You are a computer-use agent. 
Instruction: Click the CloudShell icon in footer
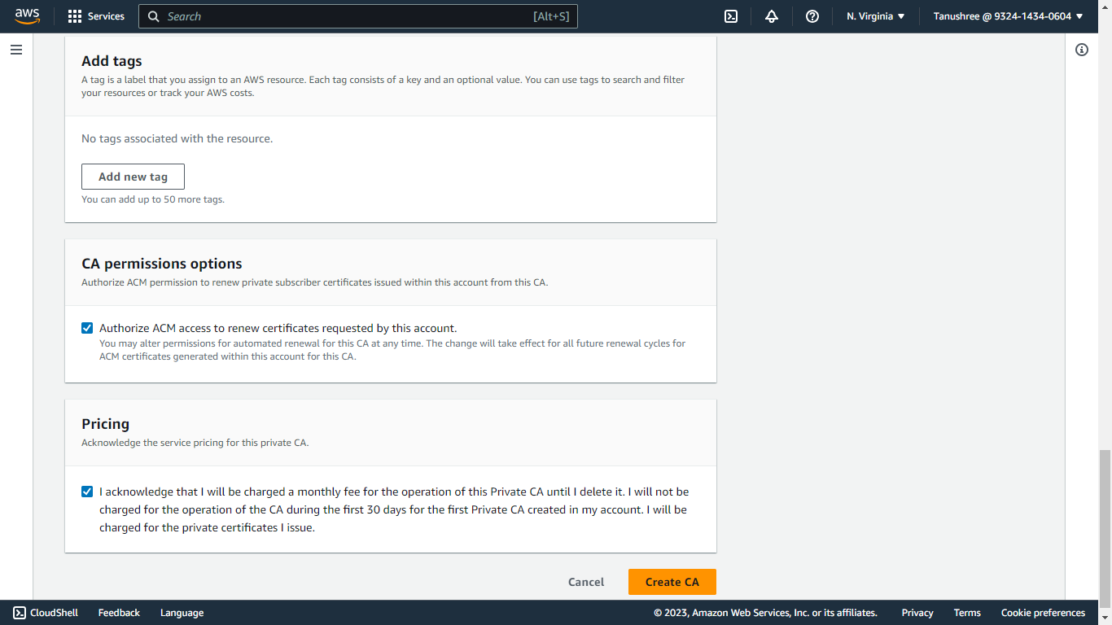point(20,613)
